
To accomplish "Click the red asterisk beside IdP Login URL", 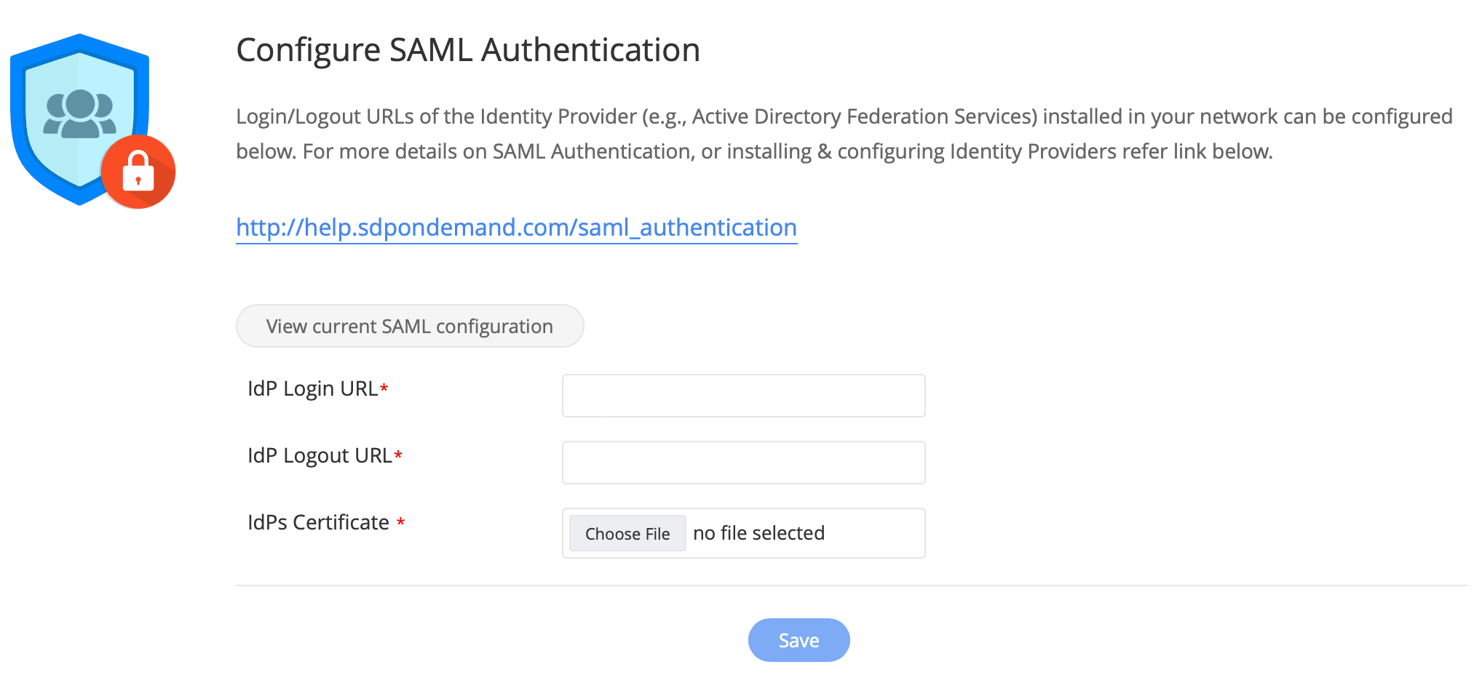I will 384,389.
